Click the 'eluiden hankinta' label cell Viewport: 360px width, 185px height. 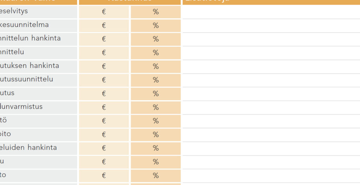[x=38, y=148]
